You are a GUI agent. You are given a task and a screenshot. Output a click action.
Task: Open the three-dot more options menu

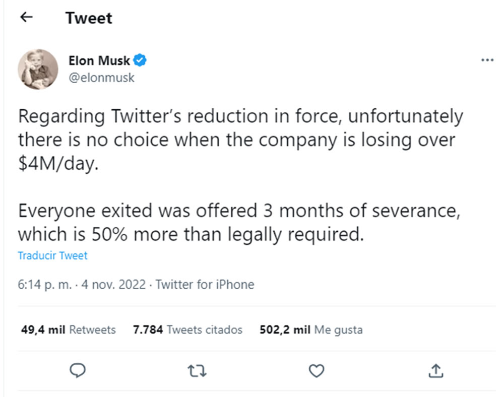[x=487, y=60]
